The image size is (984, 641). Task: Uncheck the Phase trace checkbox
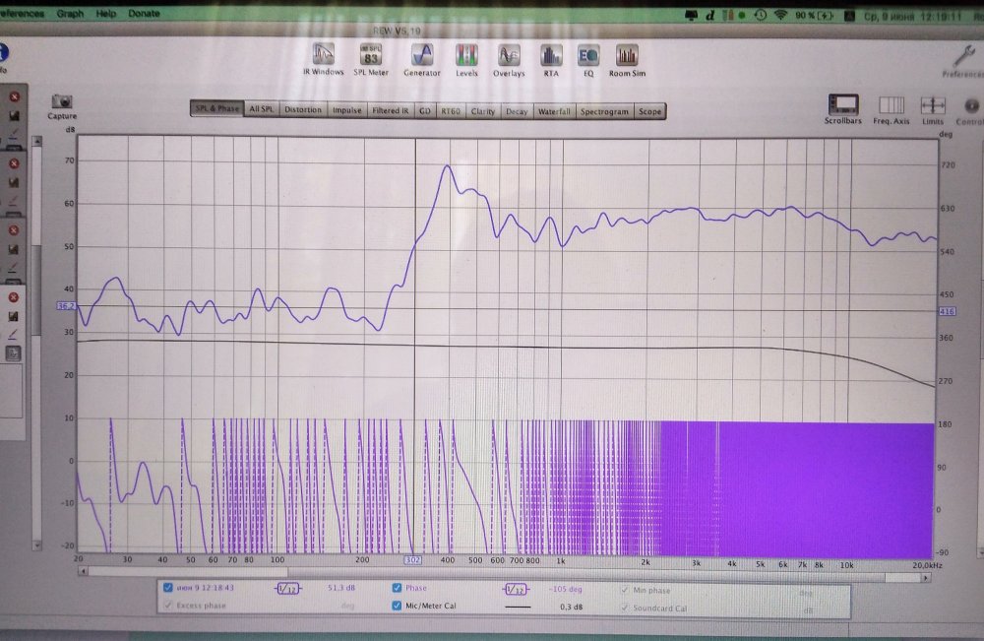click(397, 589)
